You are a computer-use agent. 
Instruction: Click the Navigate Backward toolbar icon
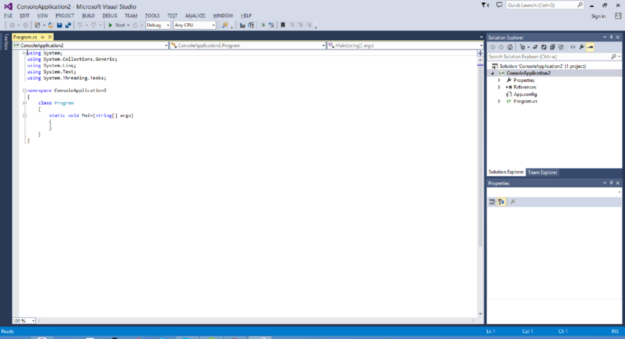pyautogui.click(x=12, y=25)
